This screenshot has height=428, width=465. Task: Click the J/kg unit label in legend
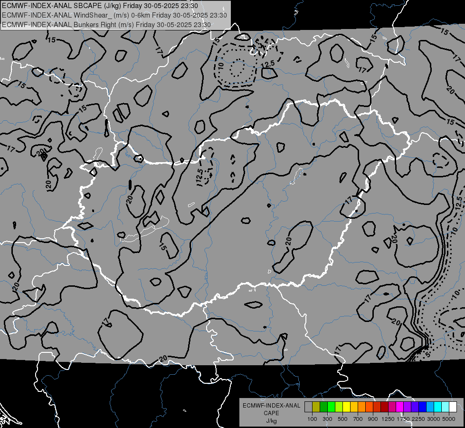(271, 421)
